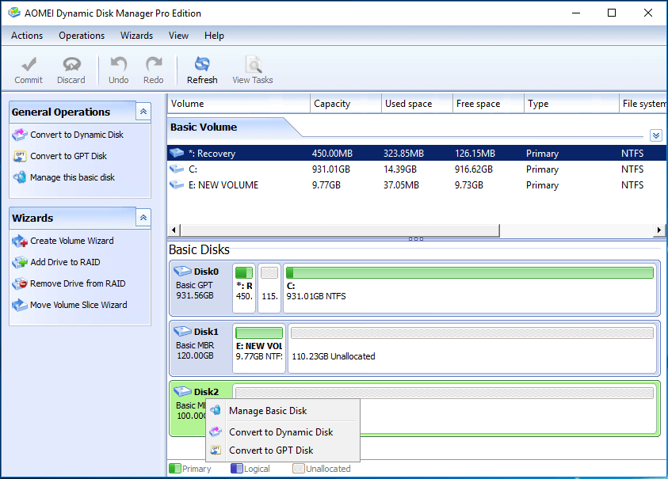The height and width of the screenshot is (479, 668).
Task: Click the Commit checkmark toolbar icon
Action: (x=29, y=65)
